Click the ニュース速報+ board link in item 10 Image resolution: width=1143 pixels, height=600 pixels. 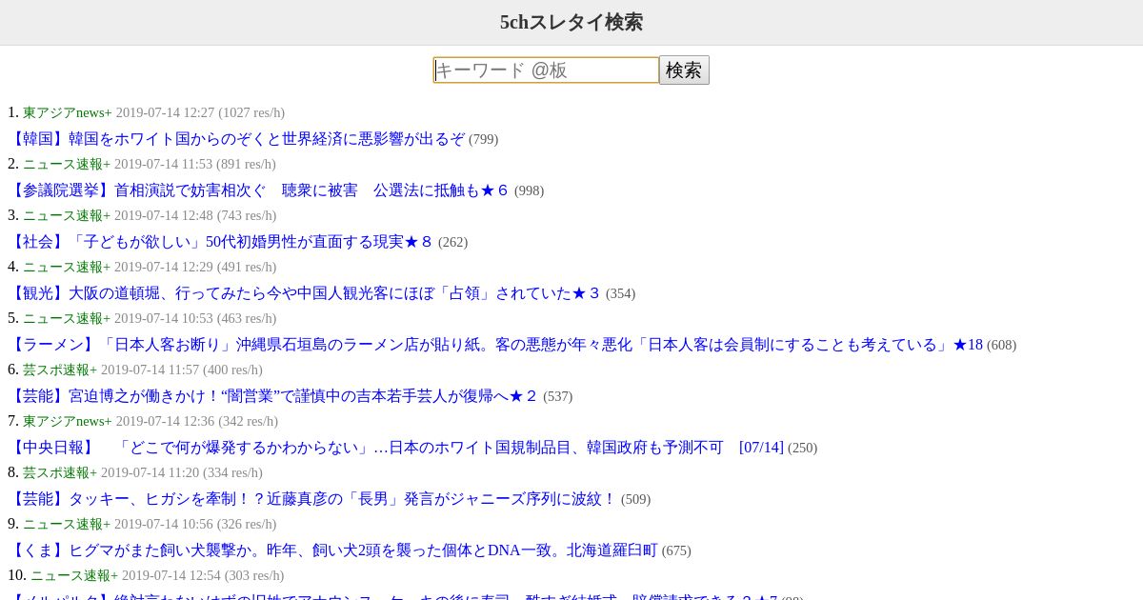tap(74, 575)
